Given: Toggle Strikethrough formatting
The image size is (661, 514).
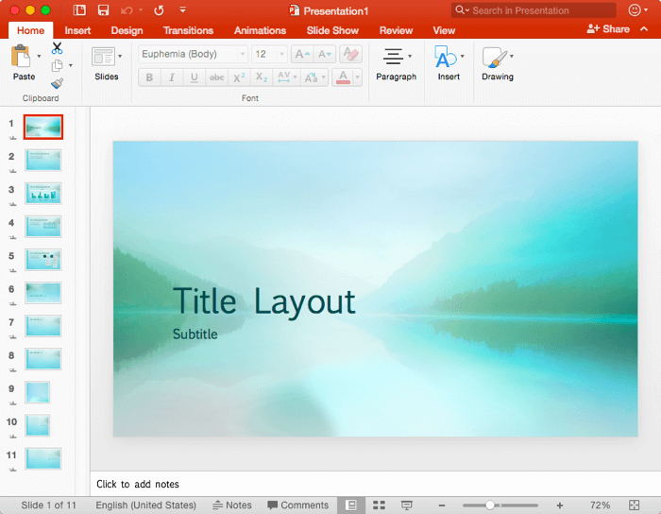Looking at the screenshot, I should pos(216,77).
